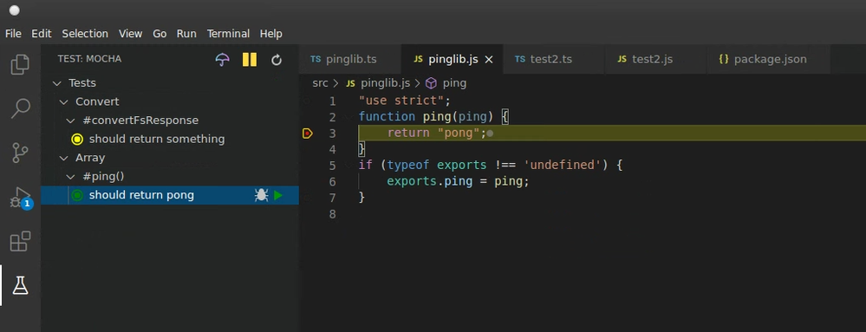Open the Source Control view

(20, 153)
